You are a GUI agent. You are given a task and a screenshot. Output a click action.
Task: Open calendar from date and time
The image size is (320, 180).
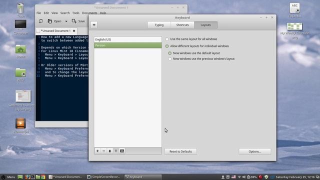tap(295, 177)
